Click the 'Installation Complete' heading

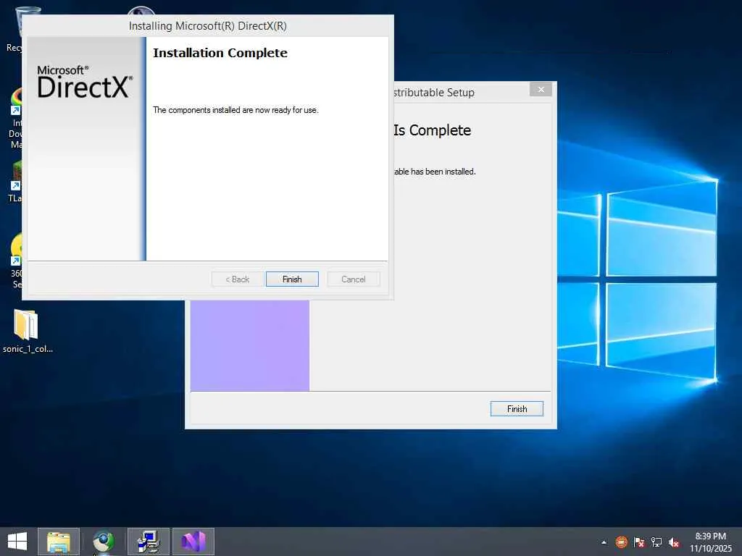click(220, 52)
